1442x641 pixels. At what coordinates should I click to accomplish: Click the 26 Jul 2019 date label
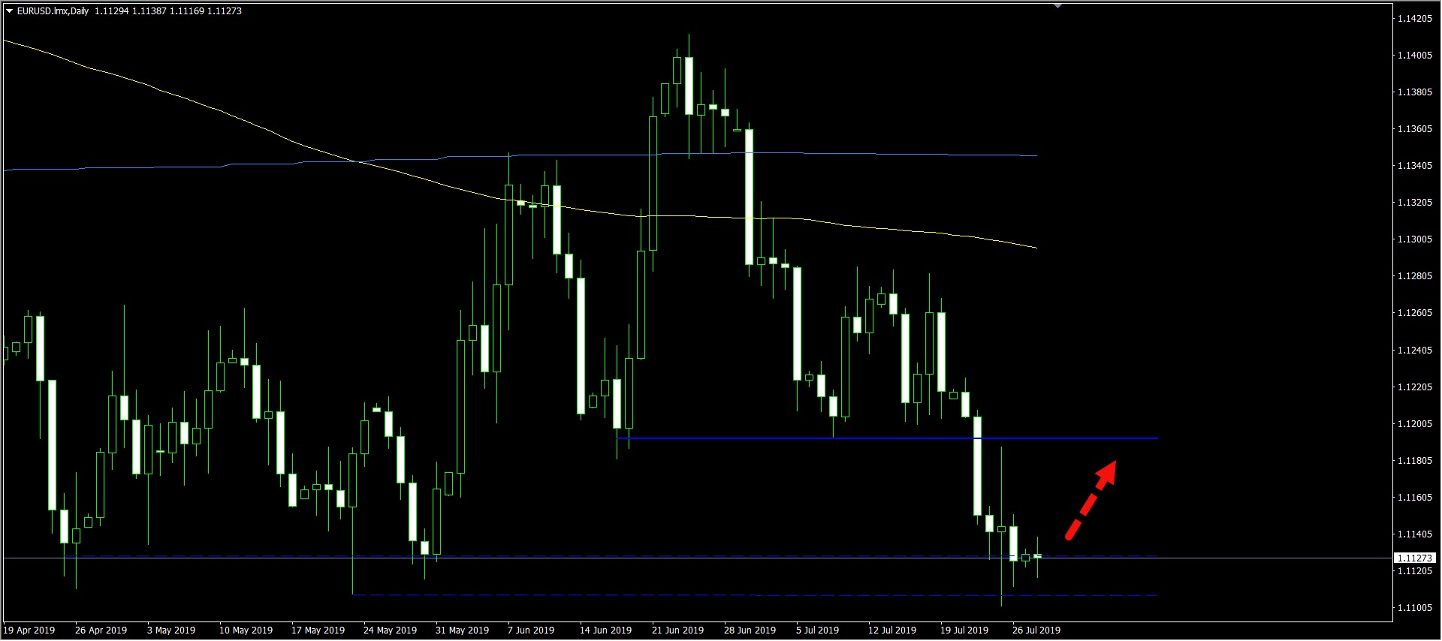1036,630
